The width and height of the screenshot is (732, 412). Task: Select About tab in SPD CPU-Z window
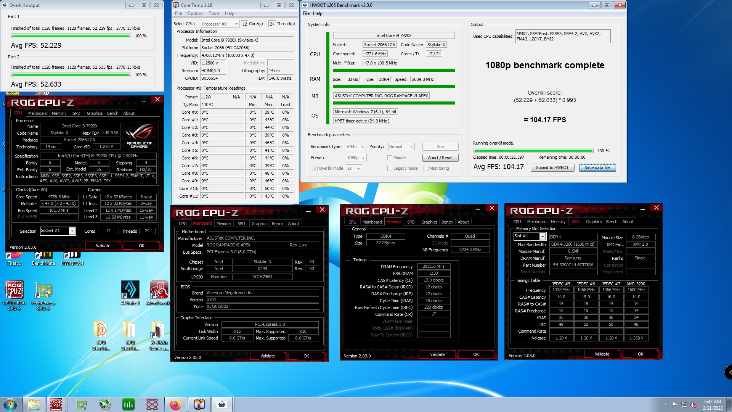click(x=628, y=222)
